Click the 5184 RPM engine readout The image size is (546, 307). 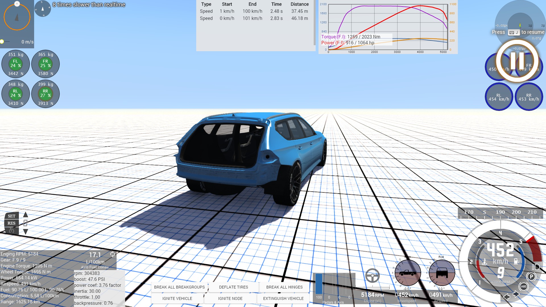[372, 295]
